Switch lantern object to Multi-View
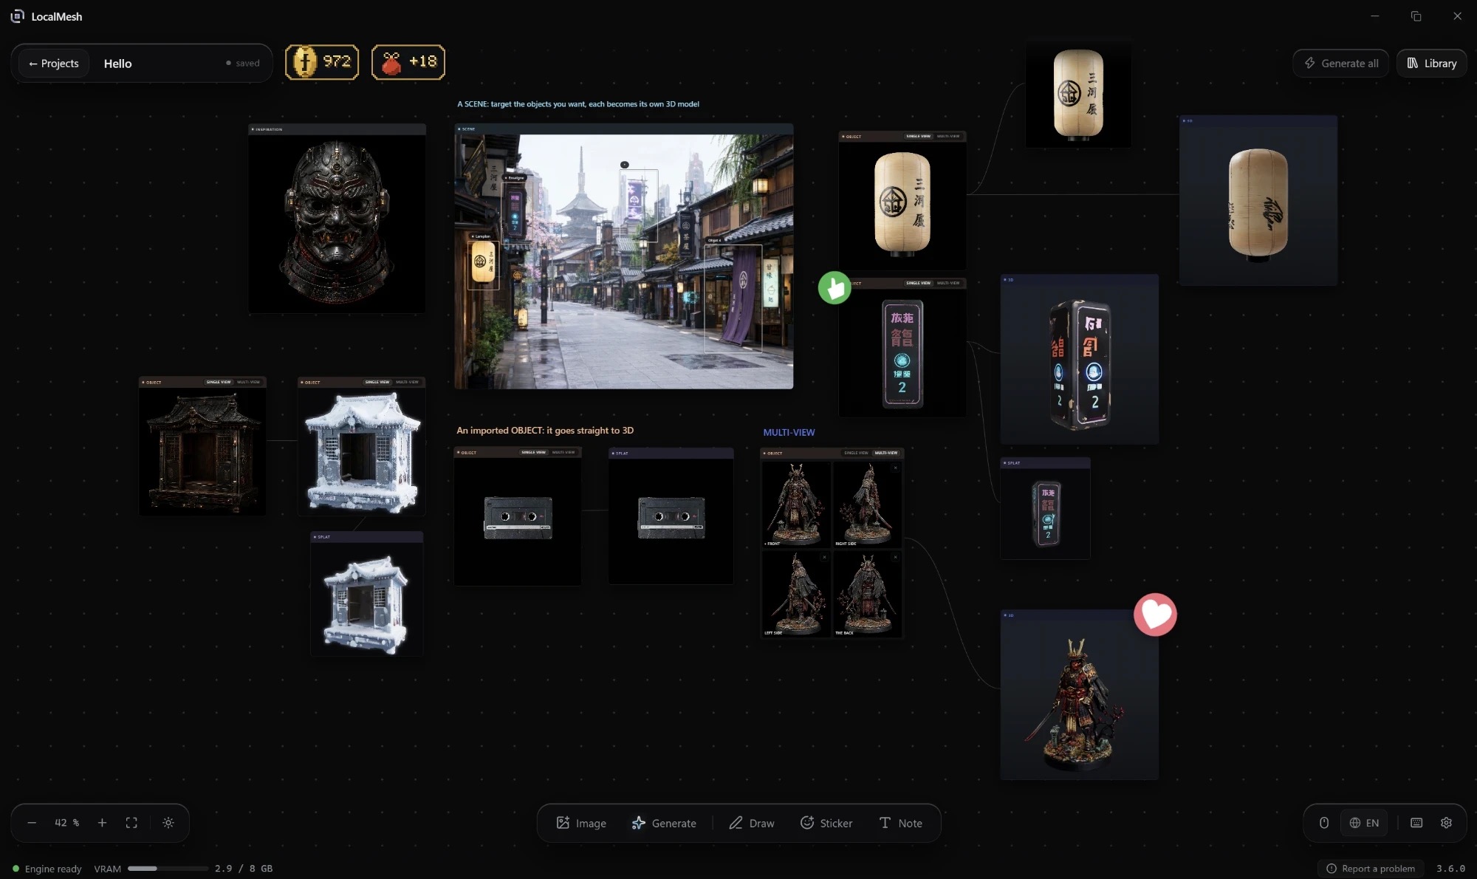 [948, 137]
